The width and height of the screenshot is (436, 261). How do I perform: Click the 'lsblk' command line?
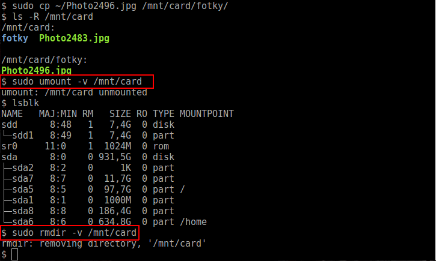[25, 103]
